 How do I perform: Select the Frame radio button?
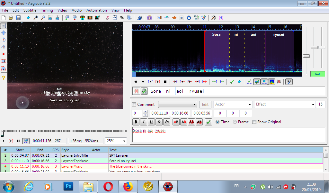(235, 122)
